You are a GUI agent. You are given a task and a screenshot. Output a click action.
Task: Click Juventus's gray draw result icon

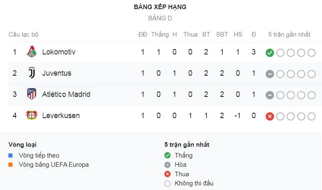270,74
